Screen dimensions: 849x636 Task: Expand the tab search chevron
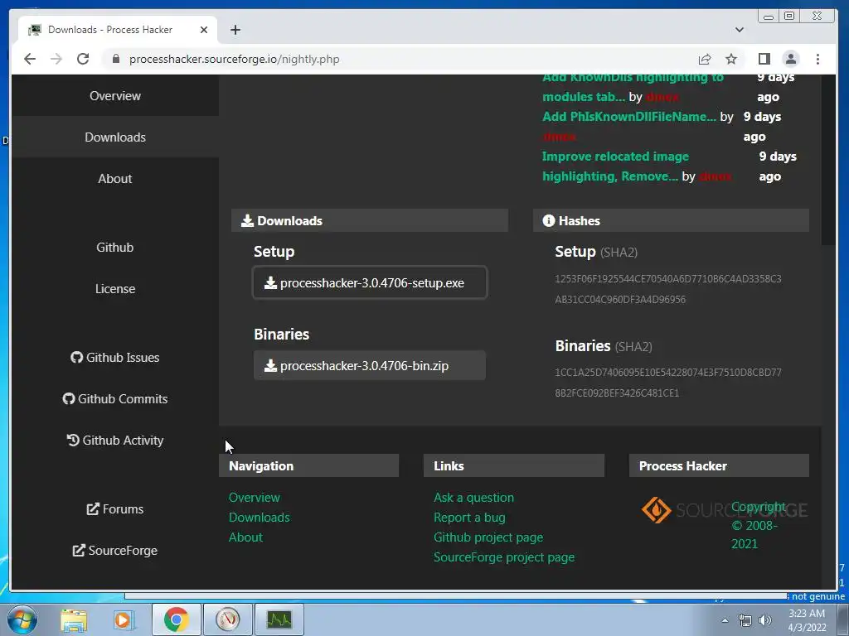click(739, 30)
